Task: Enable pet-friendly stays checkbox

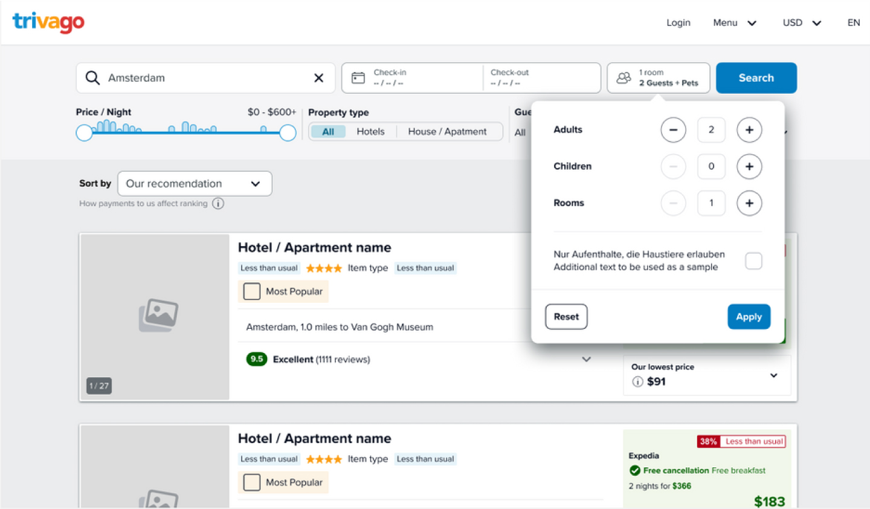Action: [753, 261]
